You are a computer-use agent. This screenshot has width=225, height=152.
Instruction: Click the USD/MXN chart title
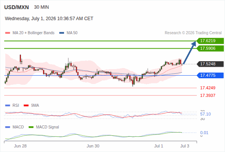pos(16,7)
